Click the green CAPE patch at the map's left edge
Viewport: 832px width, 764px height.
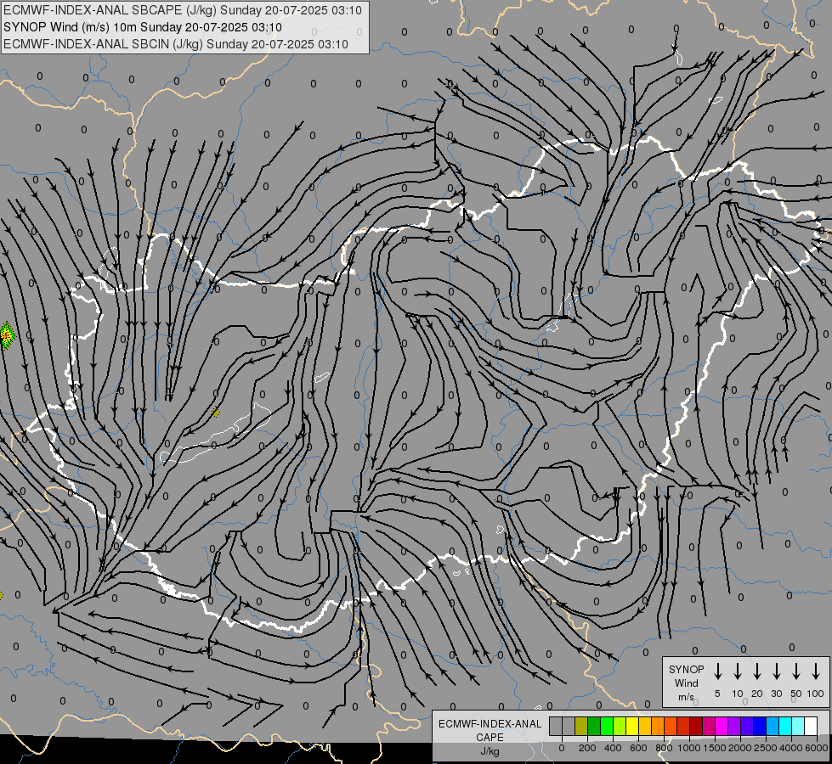pos(7,336)
